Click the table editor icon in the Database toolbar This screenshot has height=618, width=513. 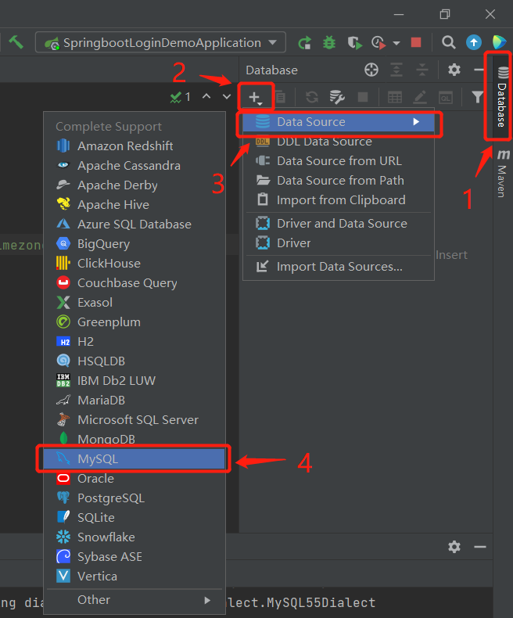tap(395, 97)
